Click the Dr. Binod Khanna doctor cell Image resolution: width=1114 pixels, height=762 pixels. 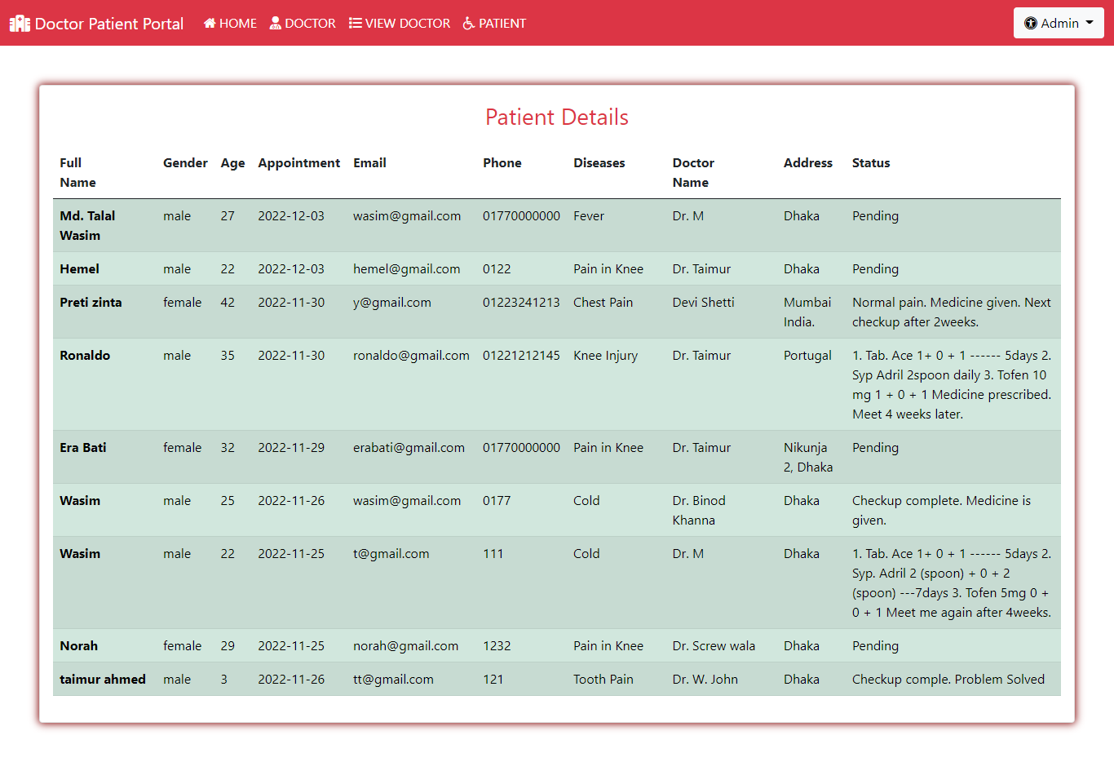coord(699,510)
